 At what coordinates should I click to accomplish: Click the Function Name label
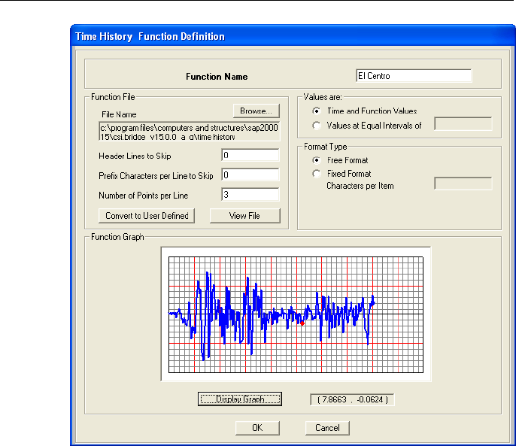tap(217, 77)
